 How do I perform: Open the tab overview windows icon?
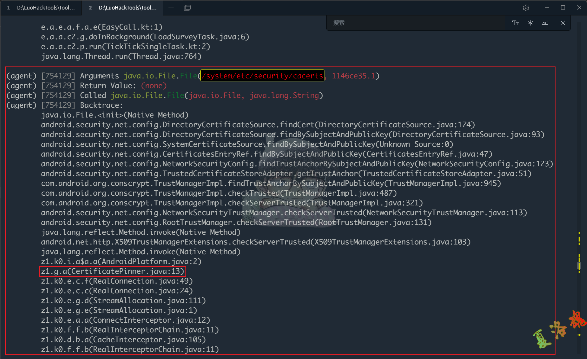point(187,8)
